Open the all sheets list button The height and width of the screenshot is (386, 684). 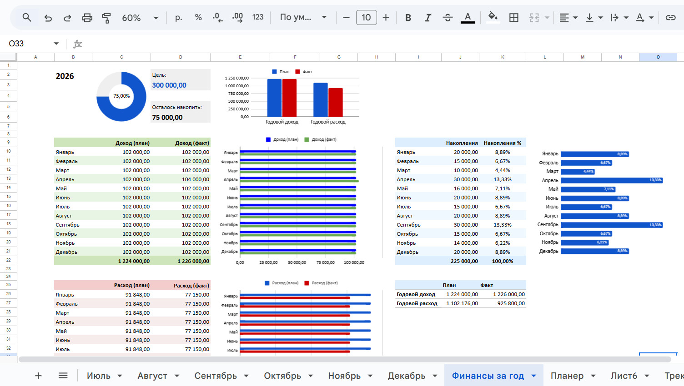click(63, 376)
